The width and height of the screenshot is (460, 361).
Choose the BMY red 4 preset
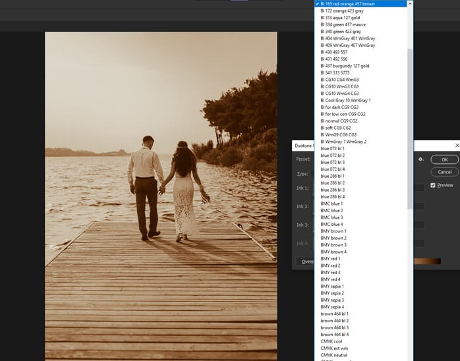[331, 279]
